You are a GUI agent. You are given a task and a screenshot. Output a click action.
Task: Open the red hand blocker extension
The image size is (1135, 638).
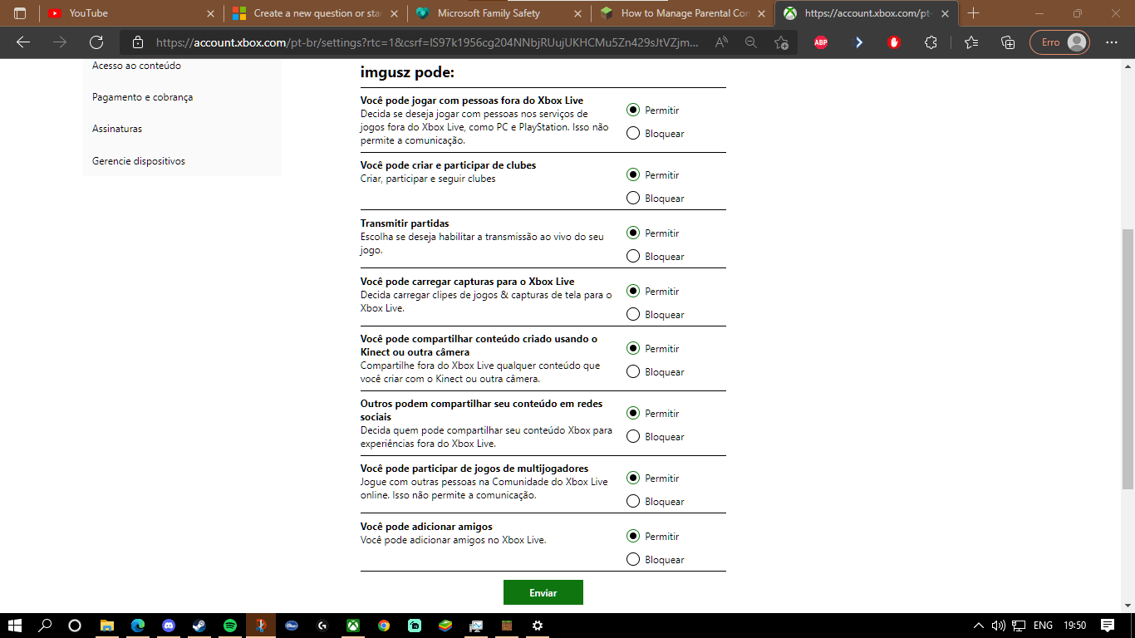pyautogui.click(x=894, y=42)
